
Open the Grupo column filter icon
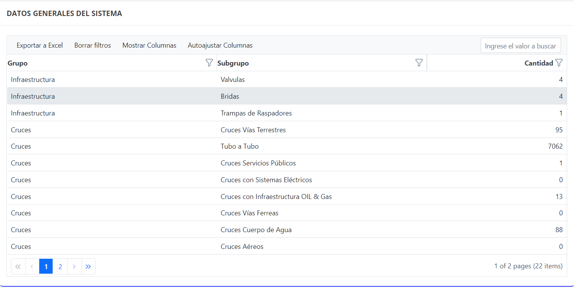pos(209,63)
